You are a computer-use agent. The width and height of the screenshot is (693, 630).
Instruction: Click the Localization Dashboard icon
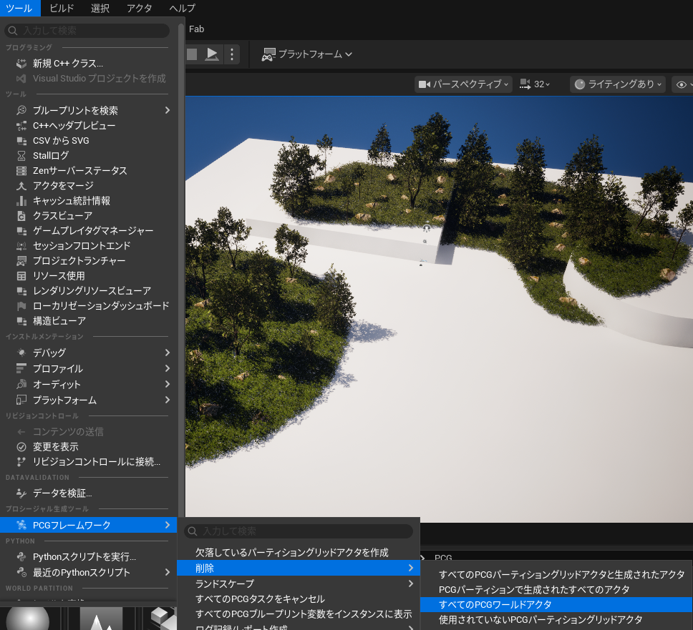[21, 306]
